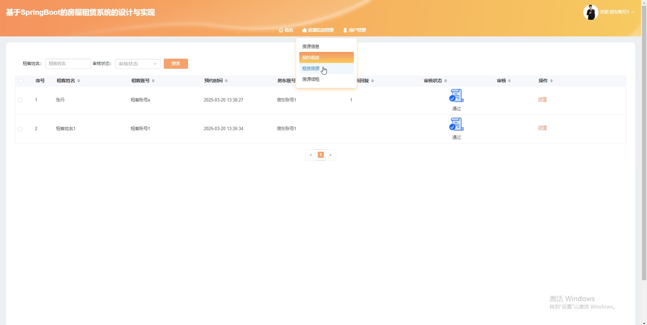This screenshot has height=325, width=647.
Task: Focus the 租客姓名 search input field
Action: pos(68,64)
